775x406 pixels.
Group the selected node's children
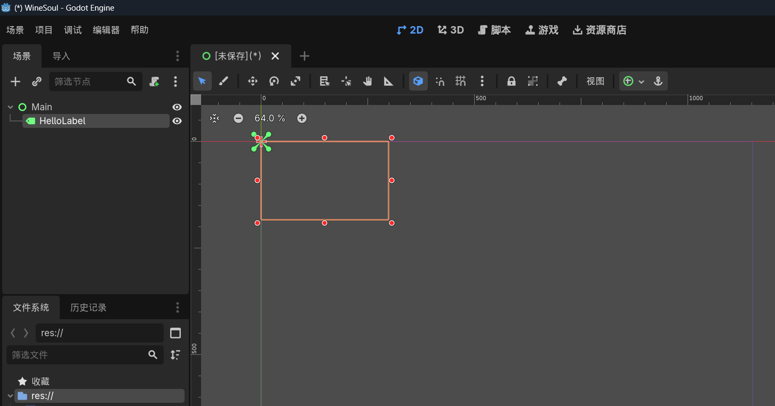pyautogui.click(x=532, y=81)
